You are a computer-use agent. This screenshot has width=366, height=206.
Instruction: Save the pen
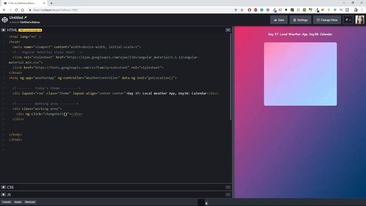pyautogui.click(x=279, y=20)
